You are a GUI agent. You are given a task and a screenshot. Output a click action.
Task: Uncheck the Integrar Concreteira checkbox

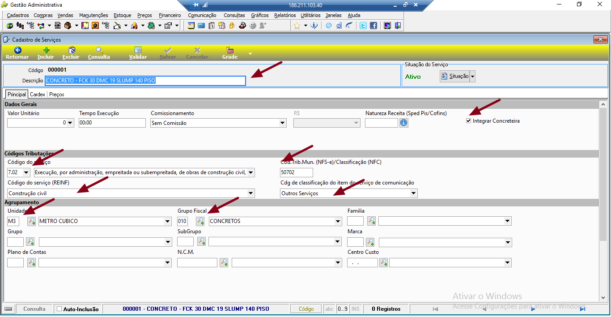pyautogui.click(x=469, y=121)
